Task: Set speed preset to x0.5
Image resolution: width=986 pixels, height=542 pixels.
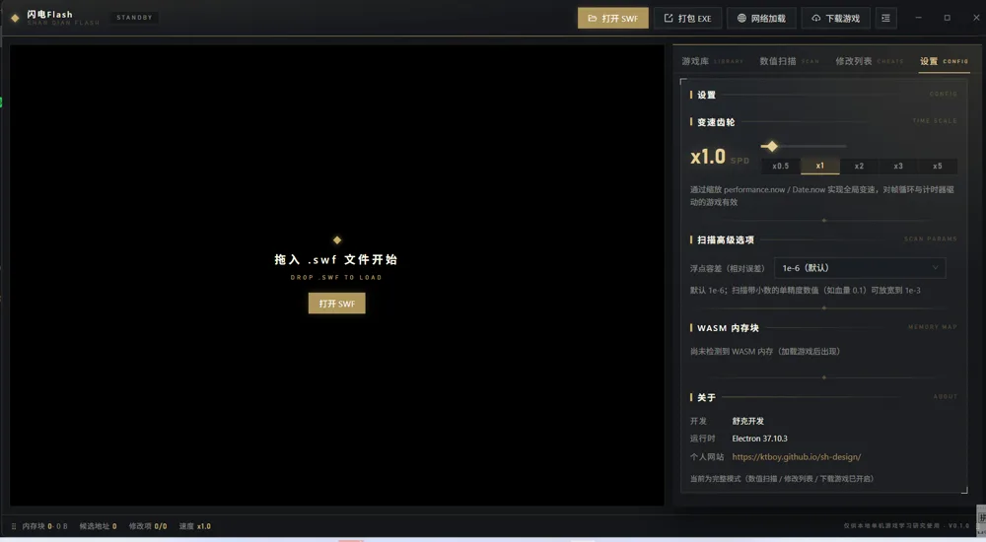Action: (780, 166)
